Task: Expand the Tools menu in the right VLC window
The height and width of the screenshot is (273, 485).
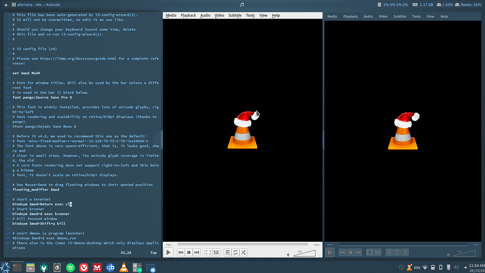Action: [416, 16]
